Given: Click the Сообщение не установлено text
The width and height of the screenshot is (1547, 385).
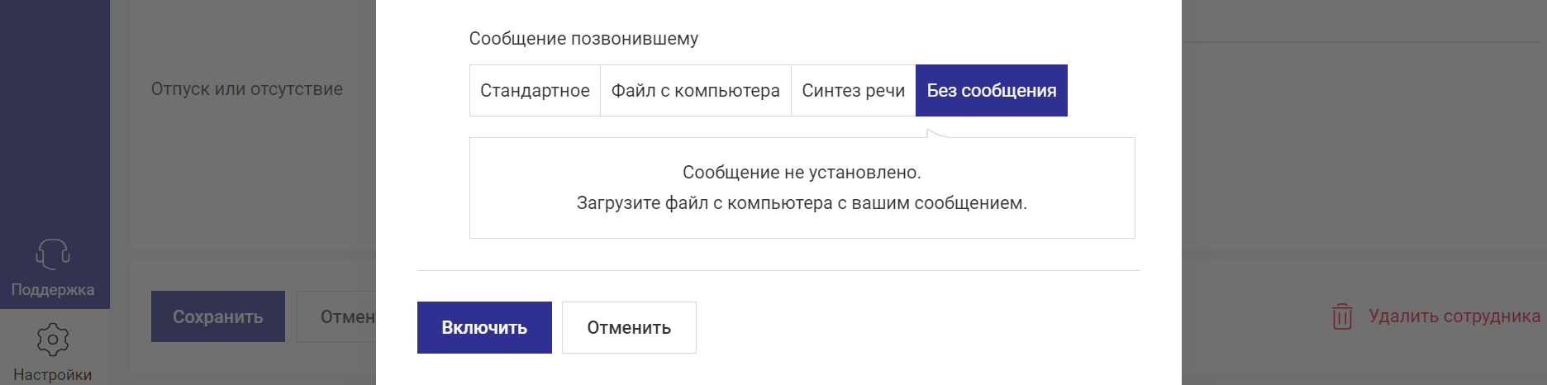Looking at the screenshot, I should pos(802,173).
